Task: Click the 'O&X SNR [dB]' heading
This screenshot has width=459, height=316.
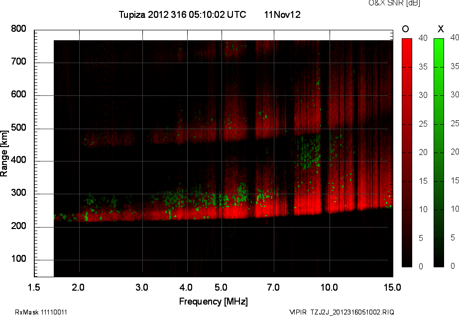Action: pyautogui.click(x=394, y=3)
